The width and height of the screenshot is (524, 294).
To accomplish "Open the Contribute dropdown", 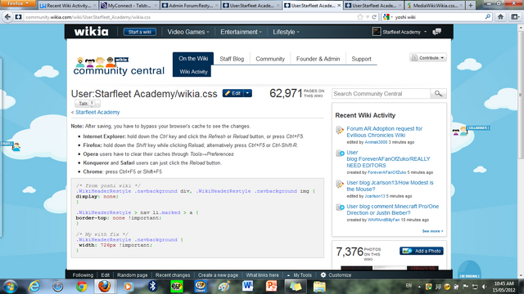I will [428, 58].
